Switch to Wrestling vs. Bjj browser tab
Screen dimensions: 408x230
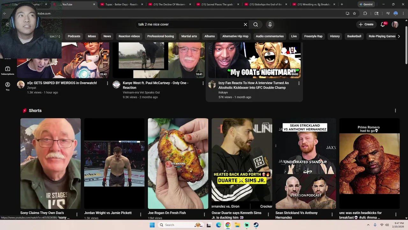pos(314,4)
